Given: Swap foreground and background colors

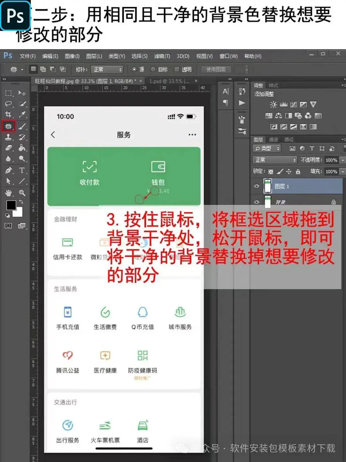Looking at the screenshot, I should click(21, 202).
